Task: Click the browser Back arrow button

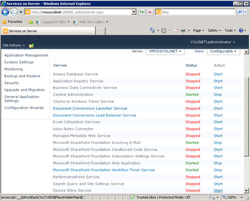Action: (x=5, y=12)
